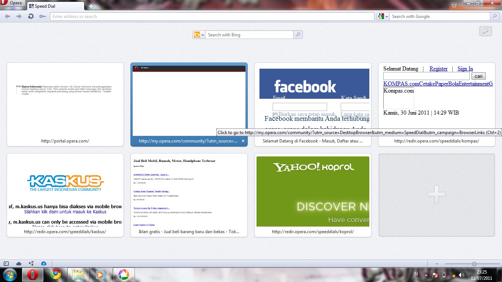Click the Bing search magnifier button
The image size is (502, 282).
coord(298,35)
